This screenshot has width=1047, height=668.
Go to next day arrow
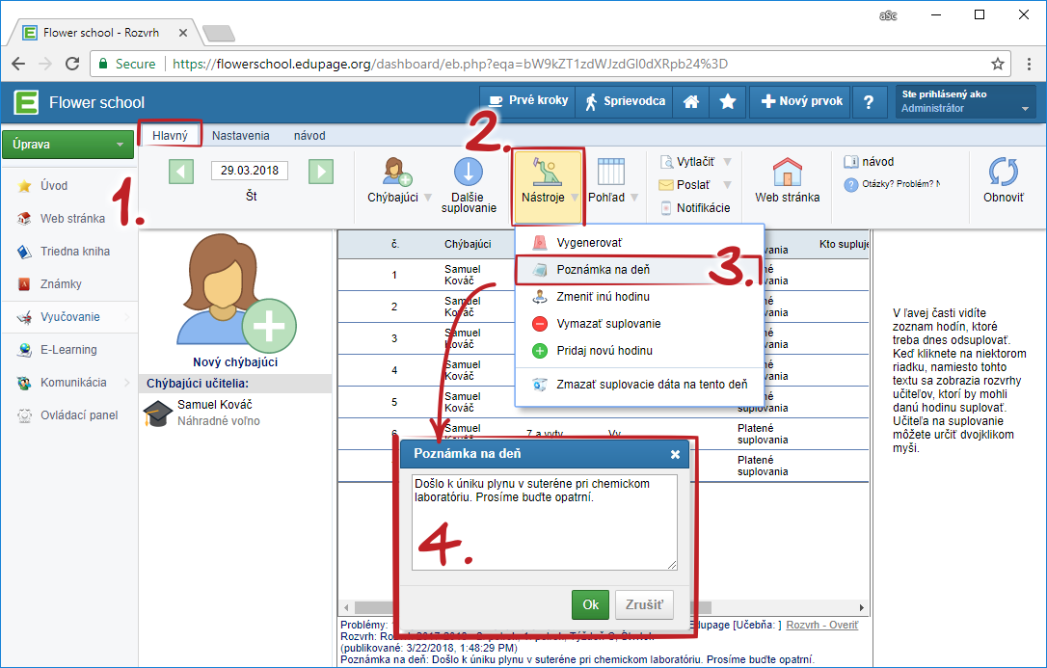pos(321,172)
